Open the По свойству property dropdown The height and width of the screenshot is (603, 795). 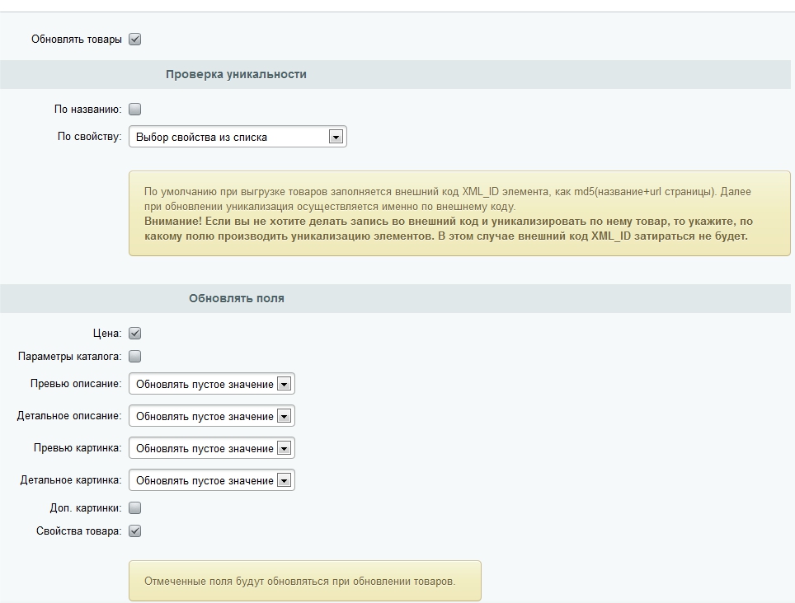pyautogui.click(x=238, y=137)
